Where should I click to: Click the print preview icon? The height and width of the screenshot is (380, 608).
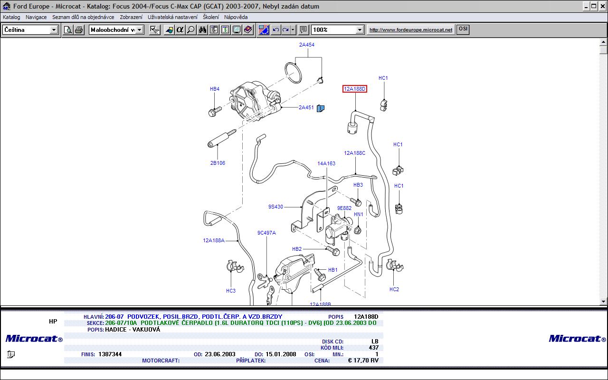(68, 30)
